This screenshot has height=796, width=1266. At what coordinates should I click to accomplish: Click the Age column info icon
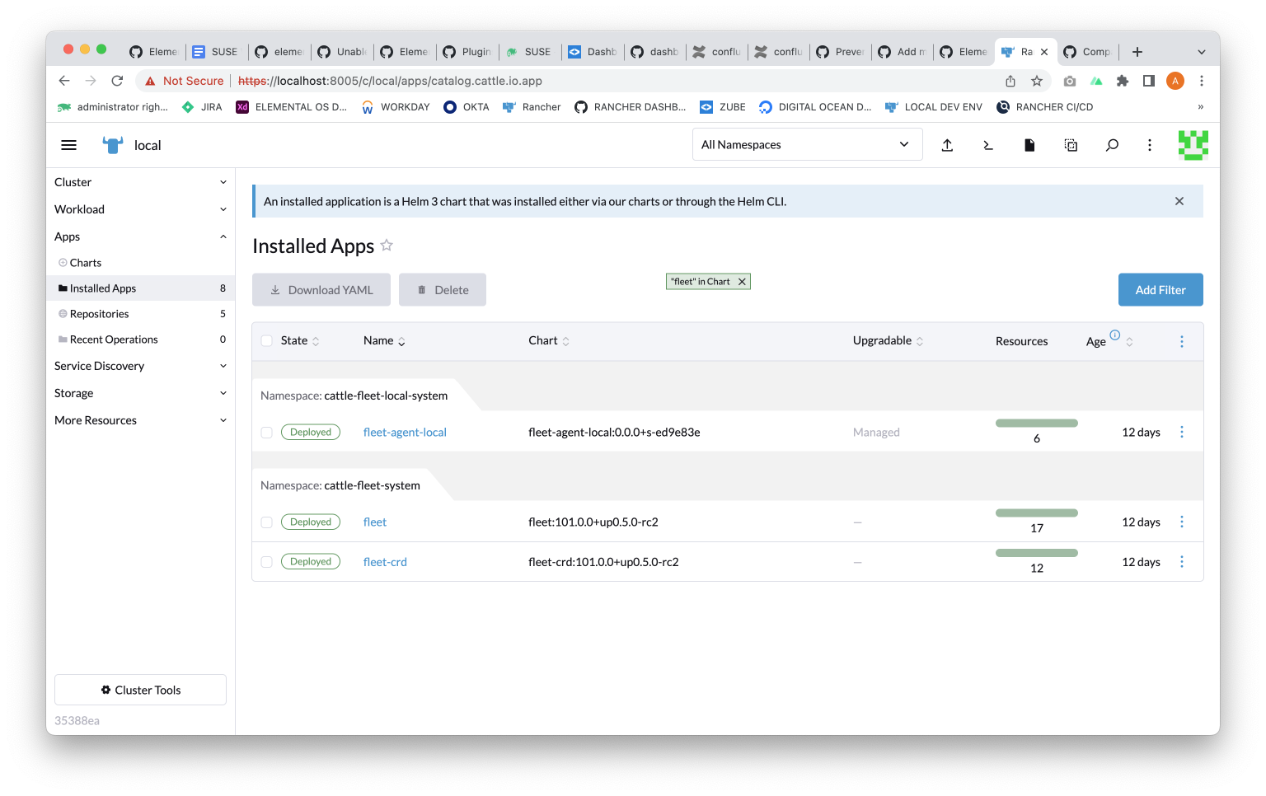click(x=1115, y=335)
